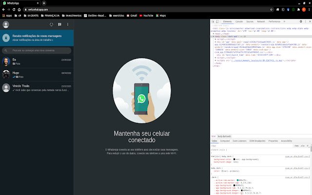
Task: Open WhatsApp profile avatar in sidebar header
Action: click(x=6, y=24)
